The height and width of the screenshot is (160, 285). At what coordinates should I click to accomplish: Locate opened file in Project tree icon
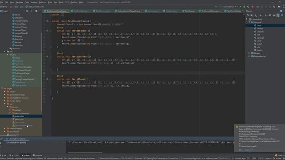[27, 11]
